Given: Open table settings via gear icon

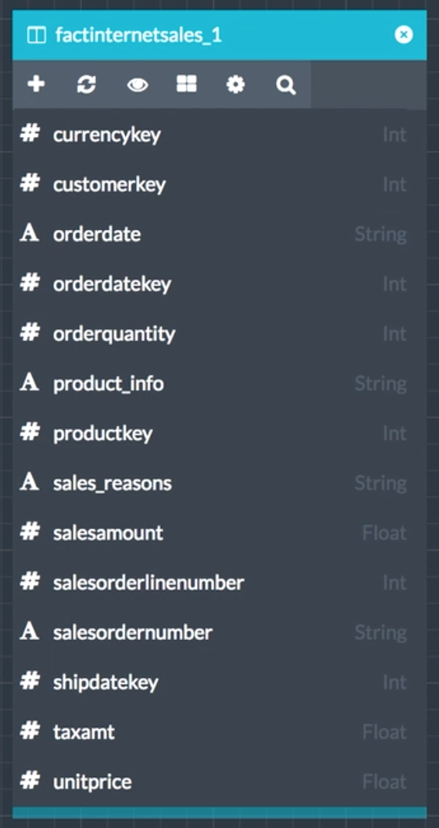Looking at the screenshot, I should [x=235, y=84].
